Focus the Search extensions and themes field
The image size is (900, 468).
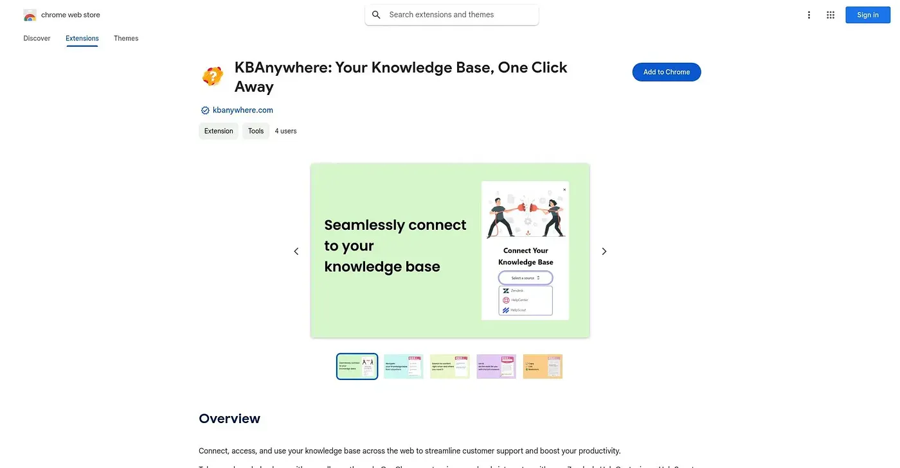point(452,15)
